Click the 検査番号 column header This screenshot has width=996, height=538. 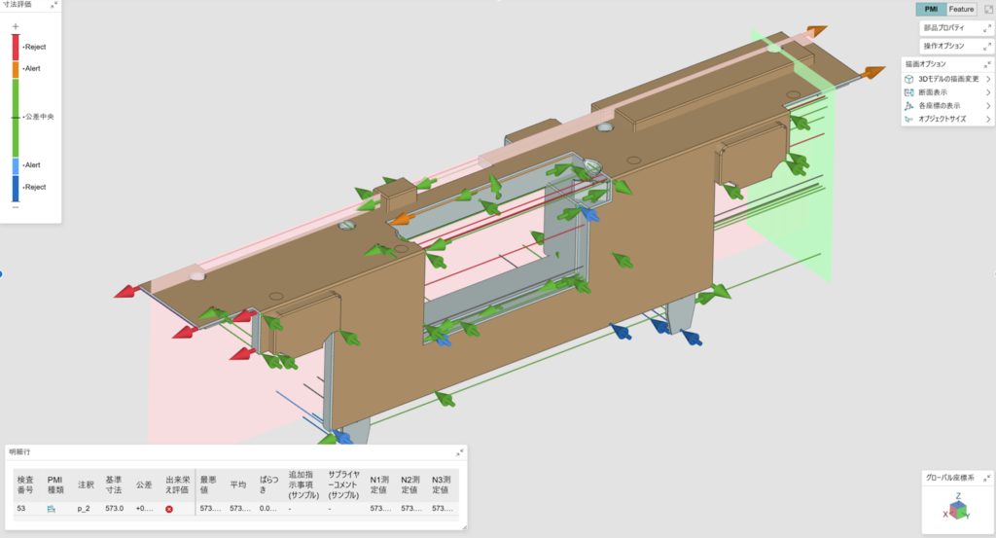25,484
